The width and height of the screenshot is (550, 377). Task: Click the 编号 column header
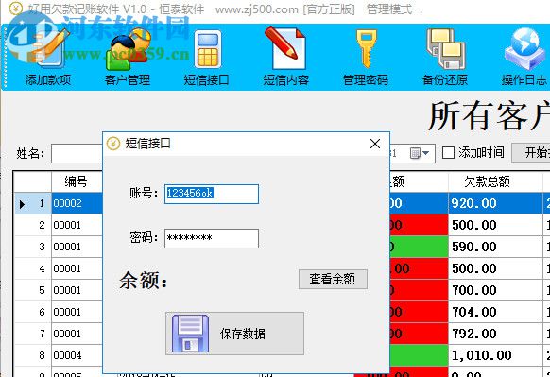click(77, 181)
